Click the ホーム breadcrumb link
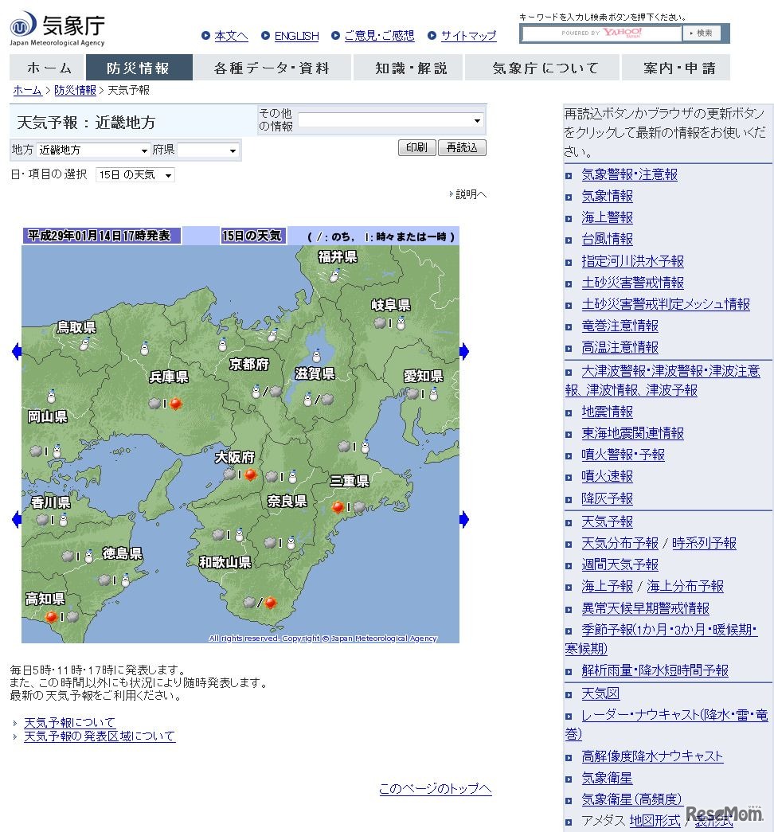Image resolution: width=774 pixels, height=832 pixels. tap(28, 90)
